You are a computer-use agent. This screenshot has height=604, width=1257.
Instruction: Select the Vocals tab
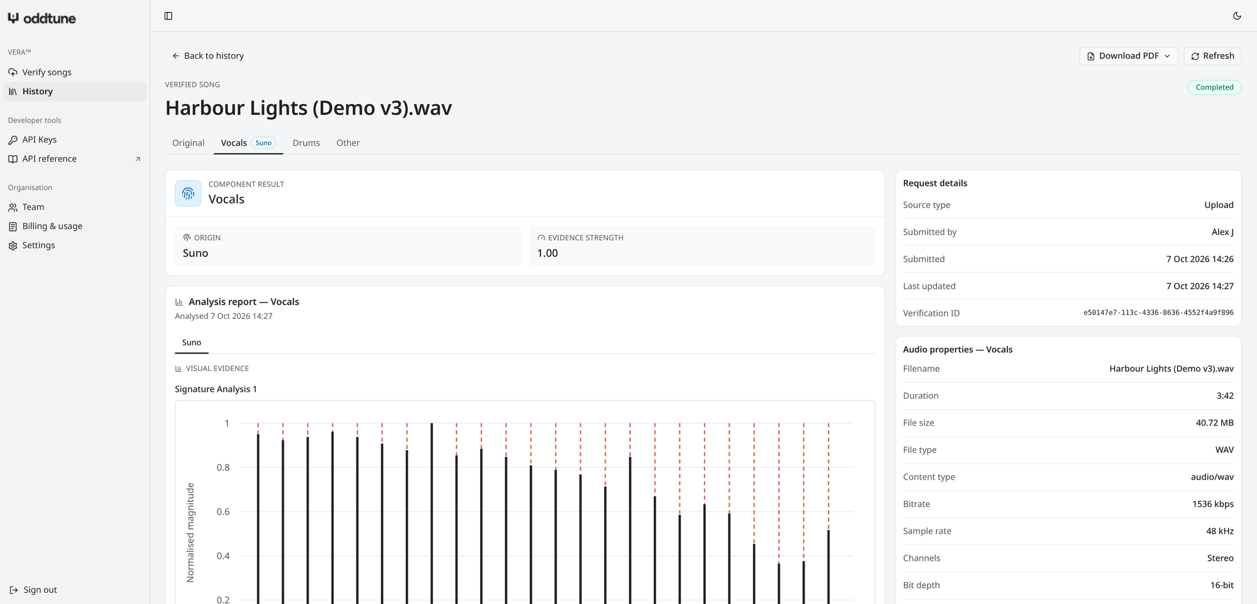pyautogui.click(x=248, y=143)
